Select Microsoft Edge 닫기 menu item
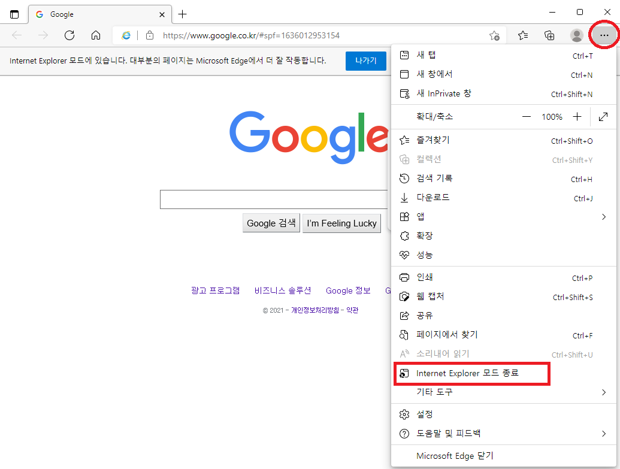Image resolution: width=620 pixels, height=469 pixels. click(x=503, y=456)
